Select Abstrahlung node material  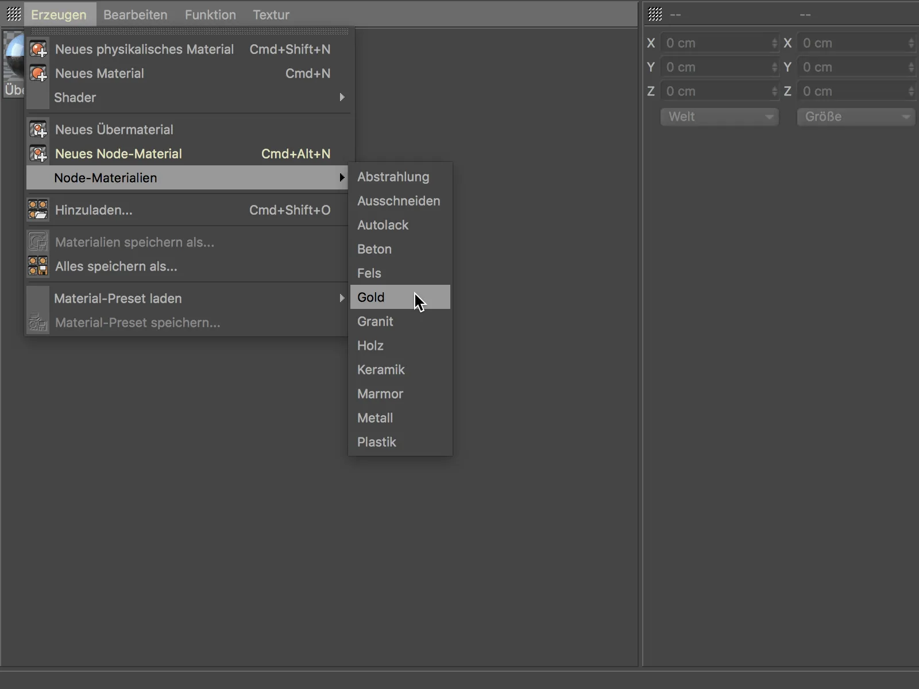pos(400,177)
